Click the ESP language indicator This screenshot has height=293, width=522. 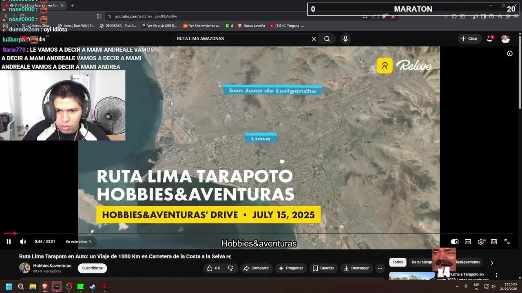point(476,286)
